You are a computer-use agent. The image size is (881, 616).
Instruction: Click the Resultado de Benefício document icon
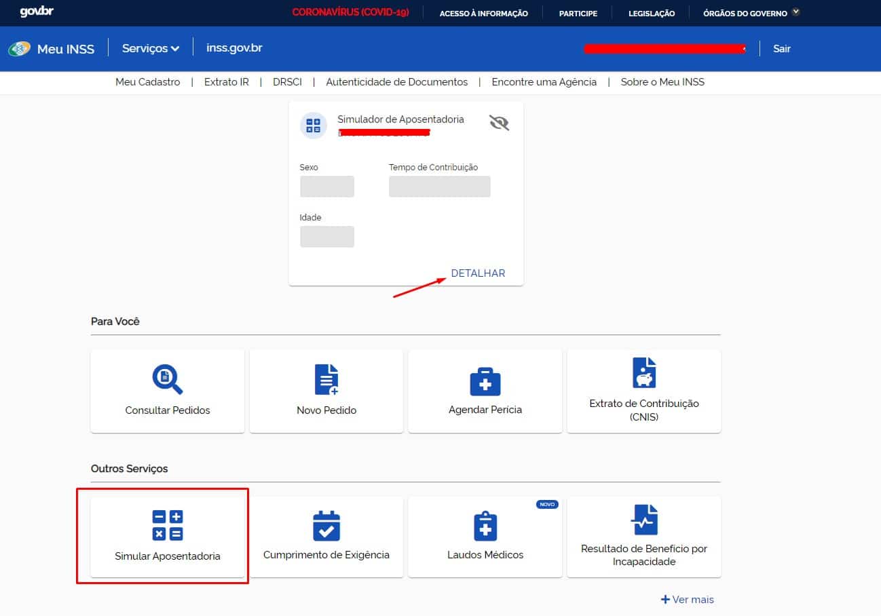(644, 520)
